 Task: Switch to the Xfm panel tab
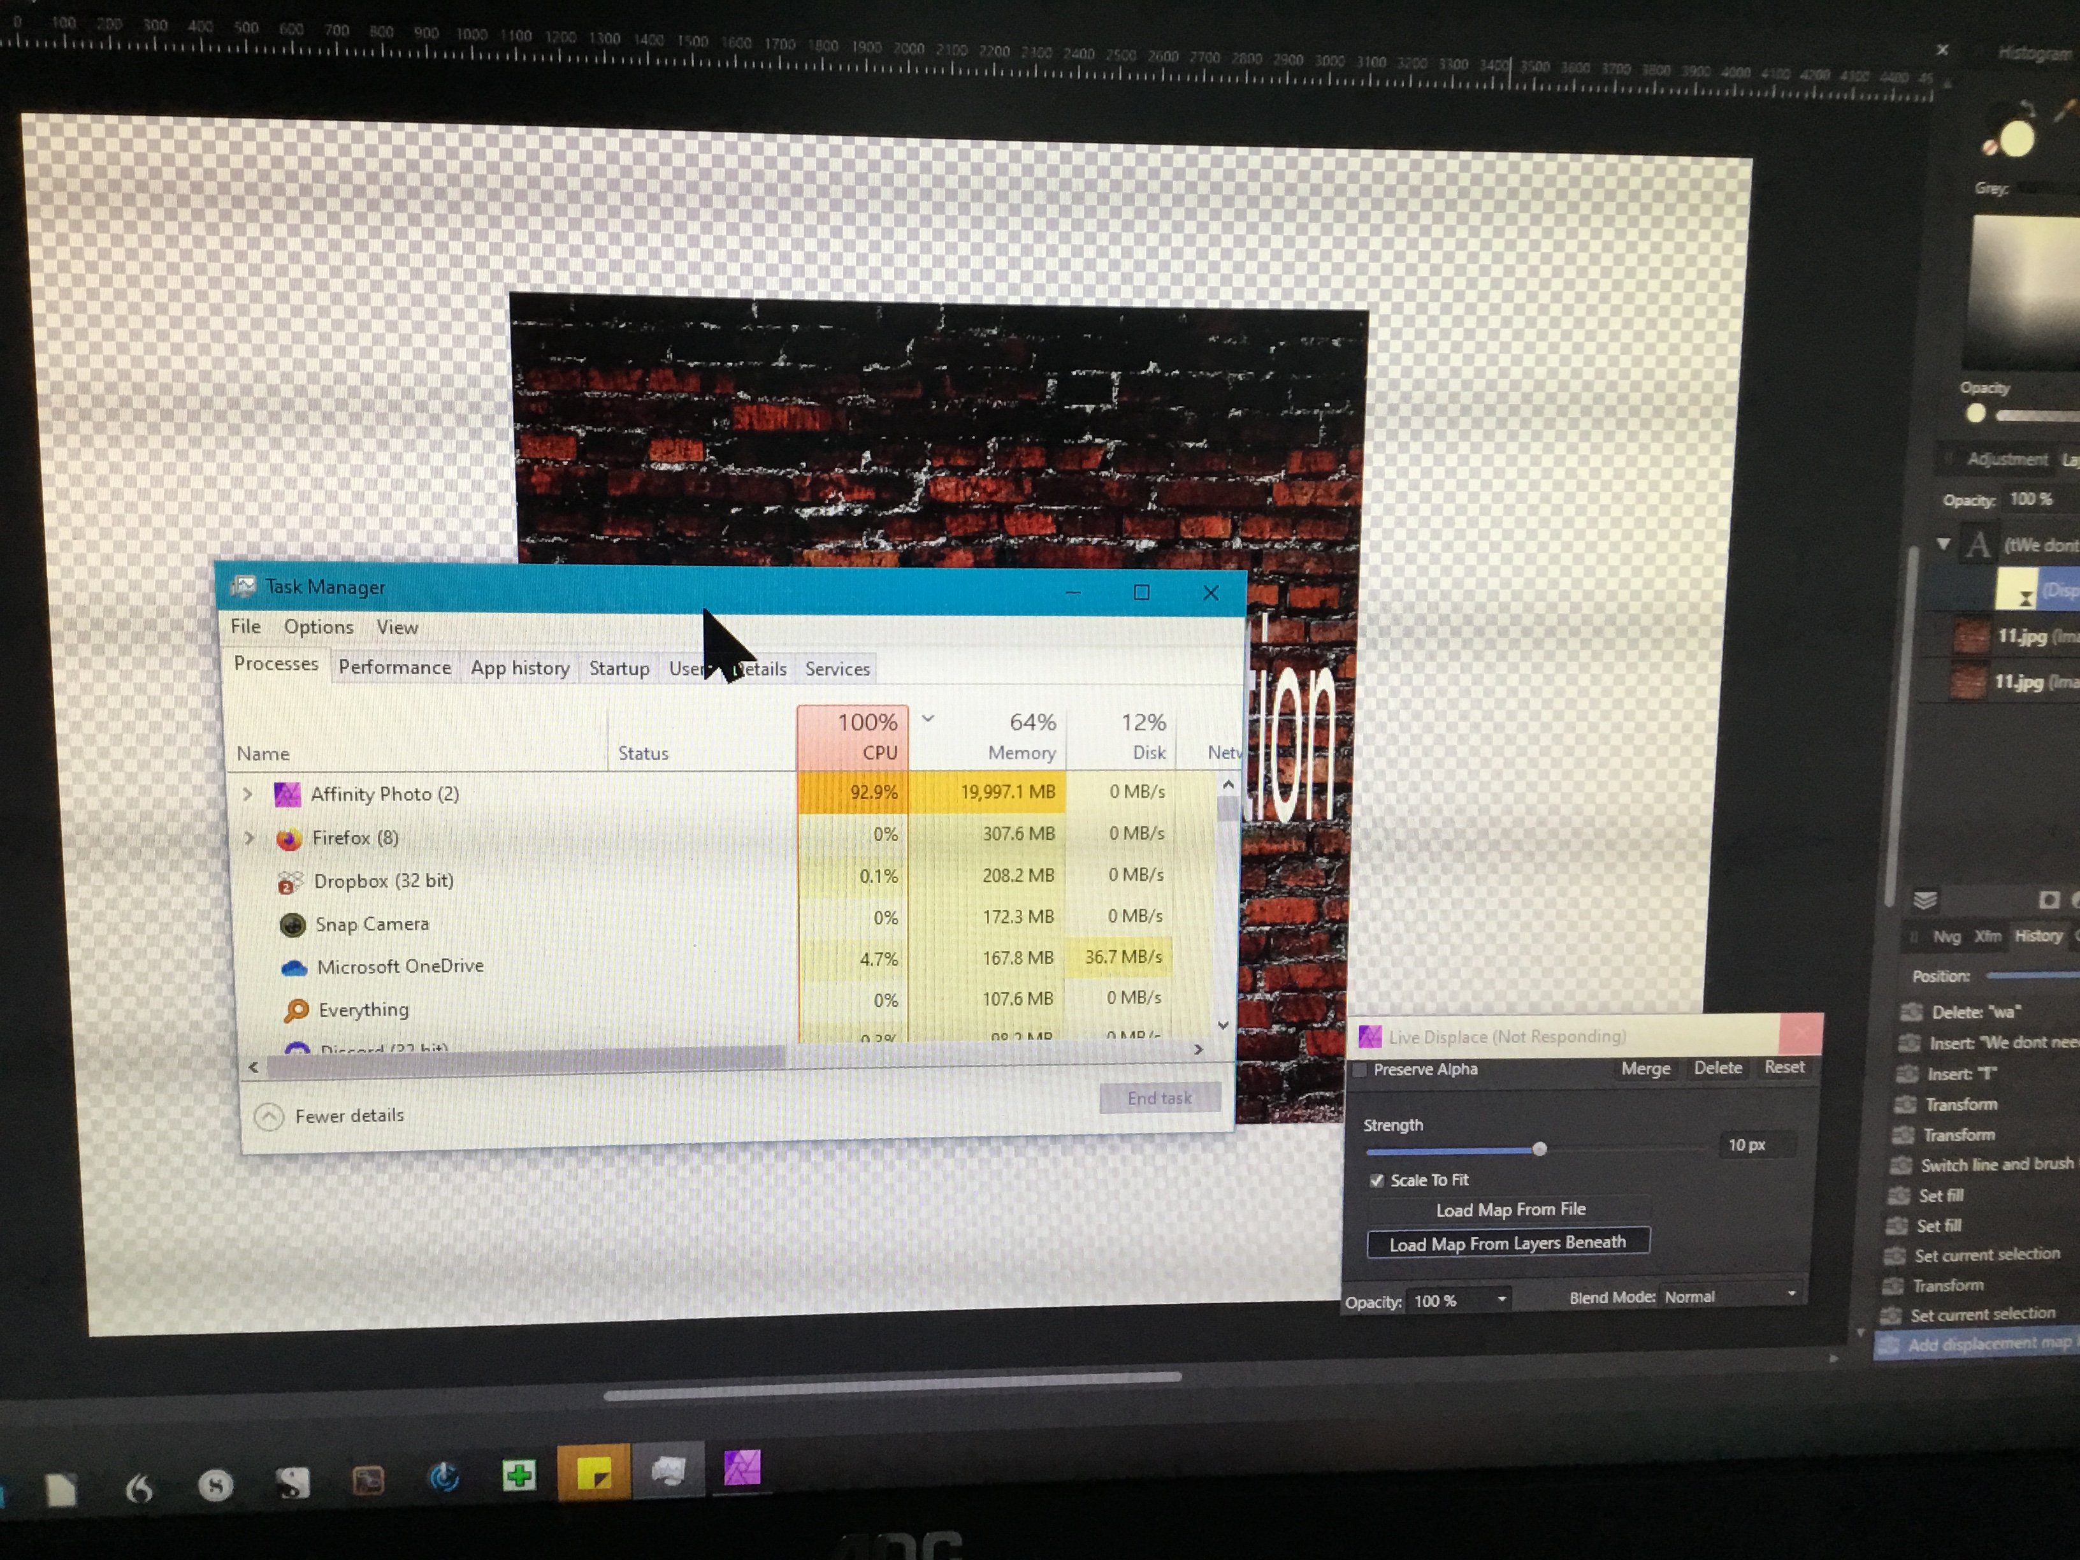1988,937
